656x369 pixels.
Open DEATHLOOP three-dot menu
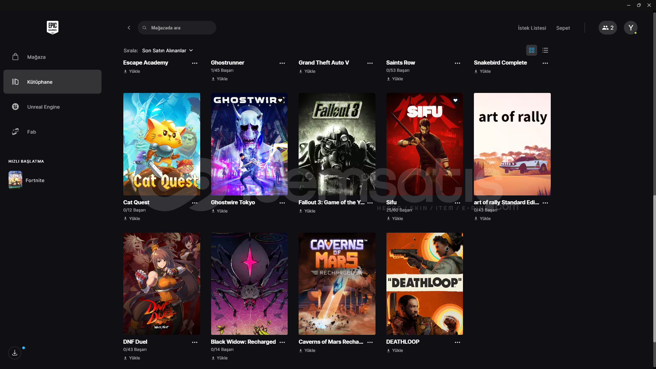[x=457, y=342]
